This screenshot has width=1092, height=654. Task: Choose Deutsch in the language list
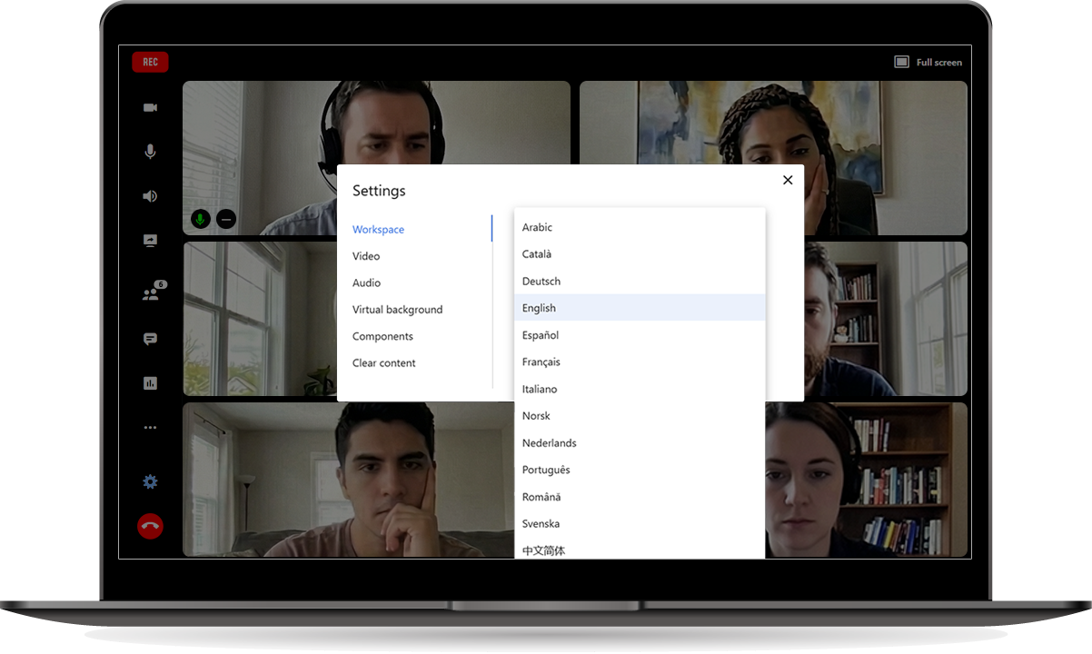541,282
